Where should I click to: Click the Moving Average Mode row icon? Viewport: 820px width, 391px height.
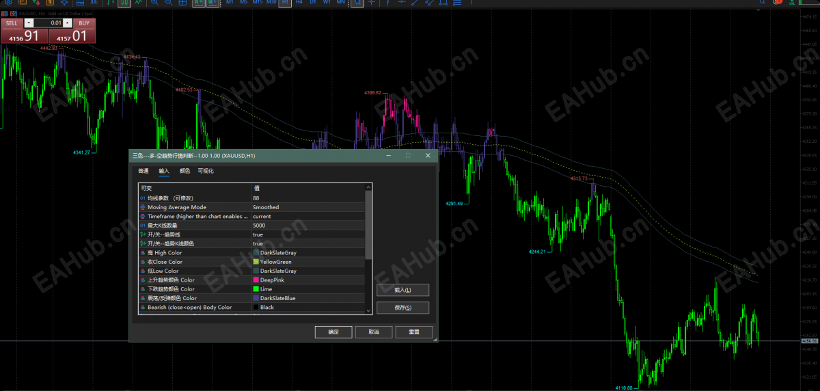click(x=143, y=207)
